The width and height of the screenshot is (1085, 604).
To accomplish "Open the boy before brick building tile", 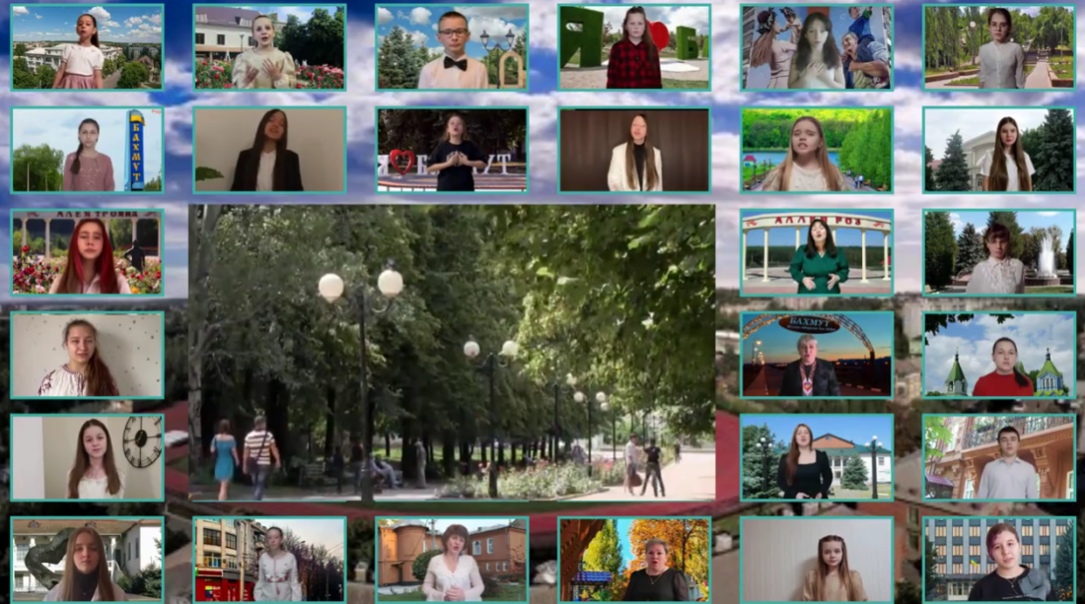I will click(x=999, y=457).
